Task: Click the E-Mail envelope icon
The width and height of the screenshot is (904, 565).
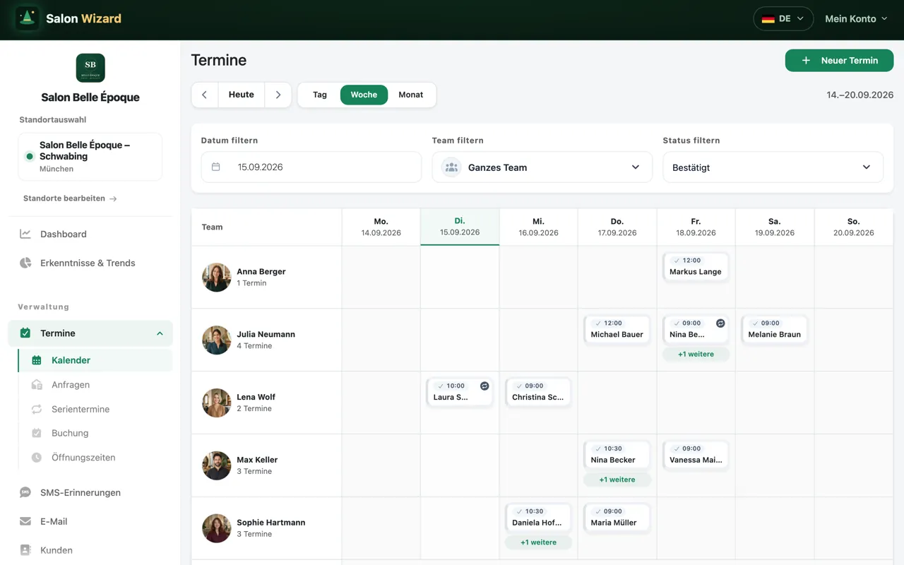Action: point(25,521)
